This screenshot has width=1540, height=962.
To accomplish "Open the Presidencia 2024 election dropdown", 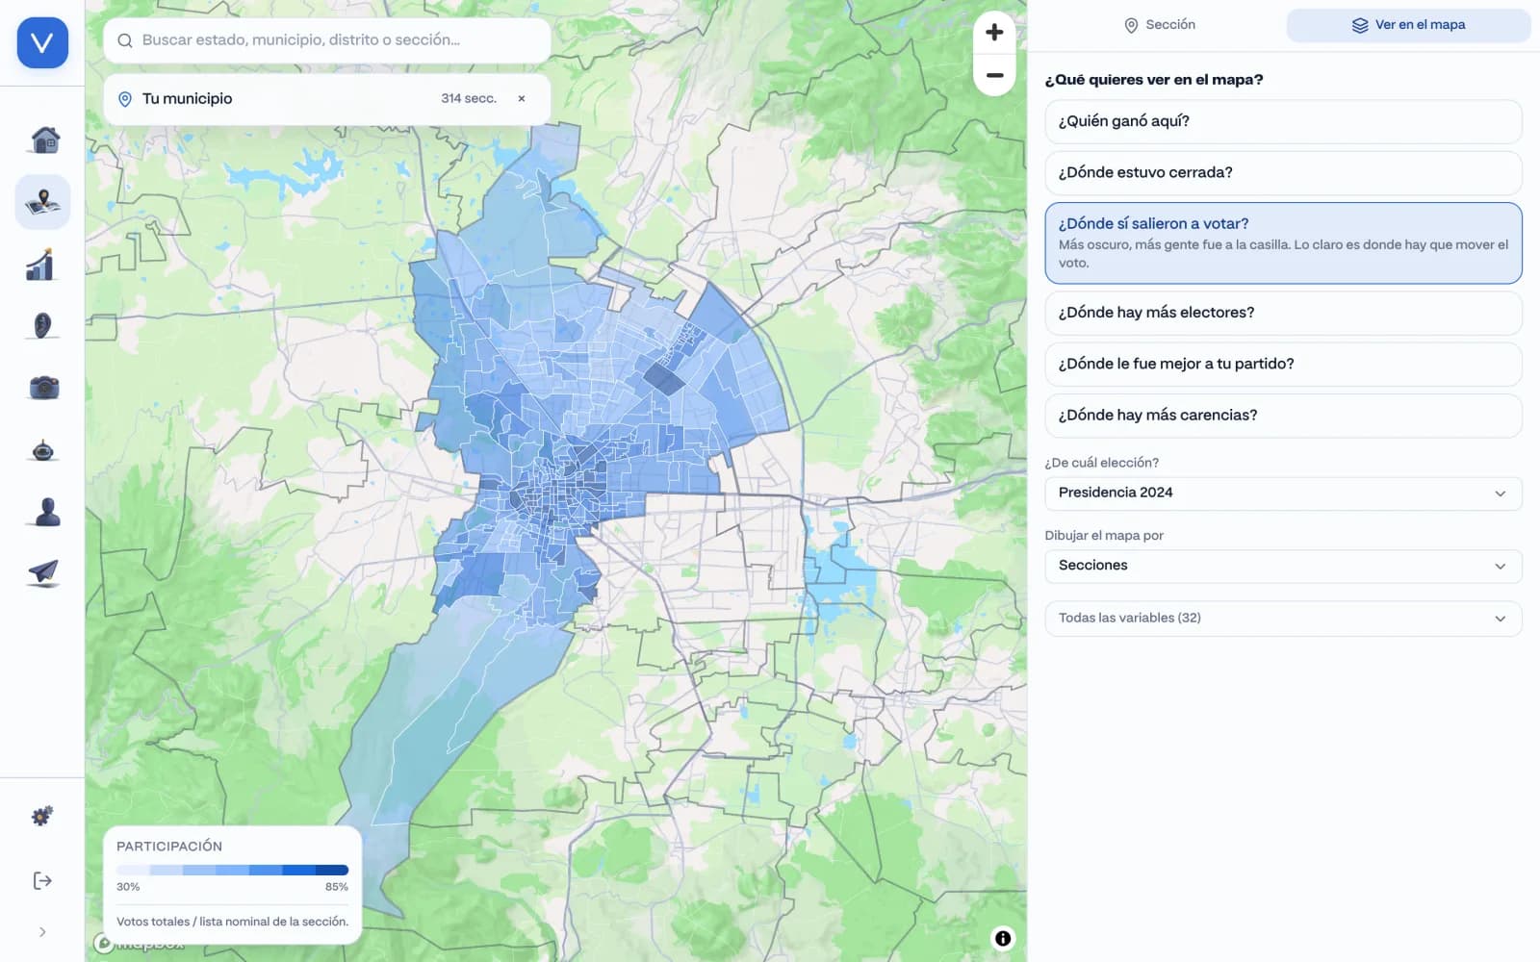I will pyautogui.click(x=1283, y=493).
